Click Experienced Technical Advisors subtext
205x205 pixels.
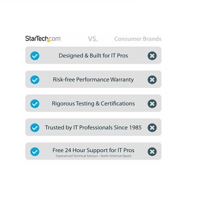pos(93,156)
